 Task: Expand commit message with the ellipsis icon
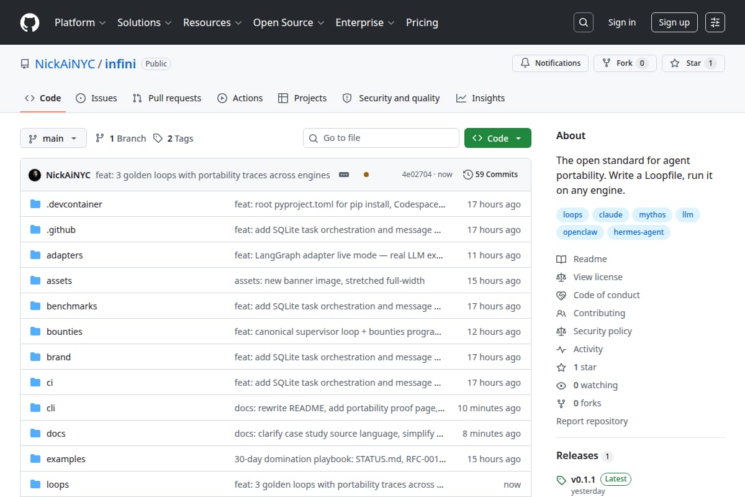tap(344, 175)
